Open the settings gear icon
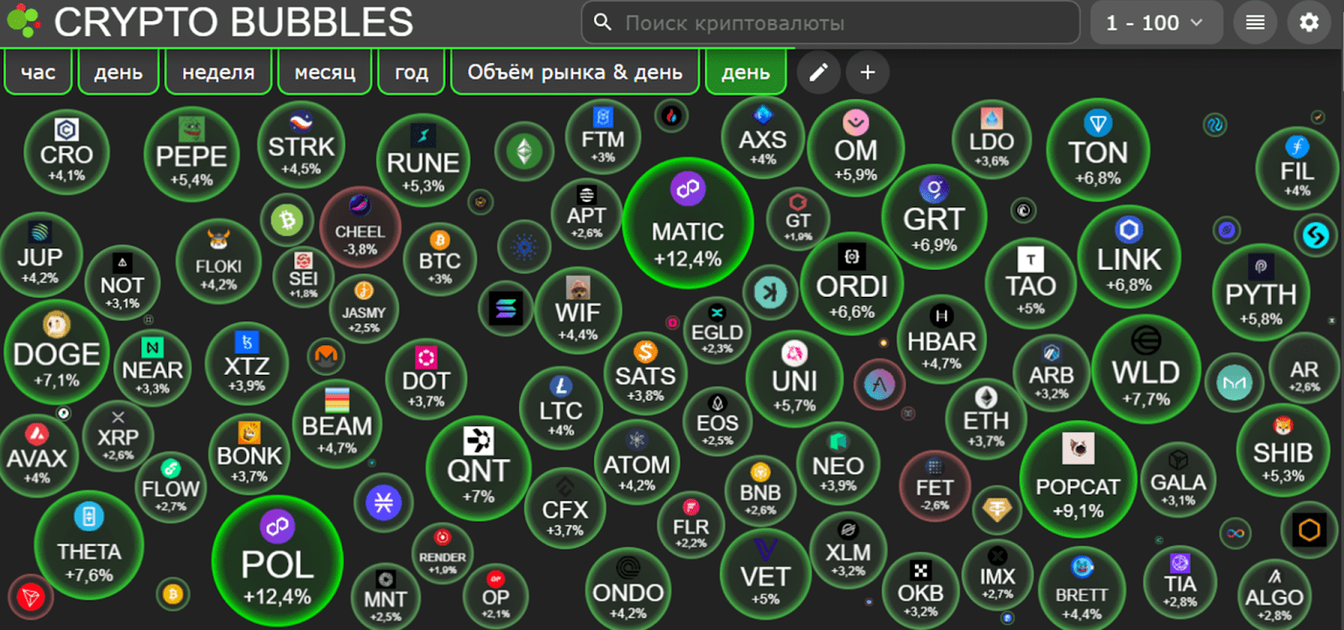Viewport: 1344px width, 630px height. click(x=1309, y=23)
